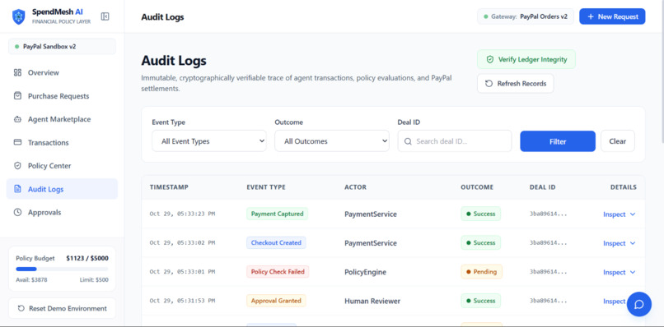Screen dimensions: 664x327
Task: Click Refresh Records button
Action: point(516,84)
